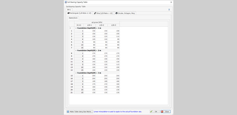This screenshot has width=237, height=115.
Task: Click L/B=2 cell value 155 in row 10
Action: [x=102, y=59]
